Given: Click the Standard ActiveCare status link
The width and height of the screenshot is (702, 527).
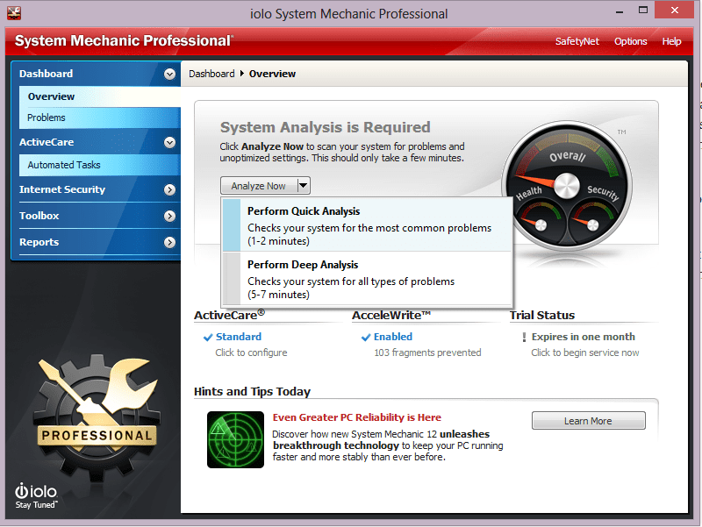Looking at the screenshot, I should 239,337.
